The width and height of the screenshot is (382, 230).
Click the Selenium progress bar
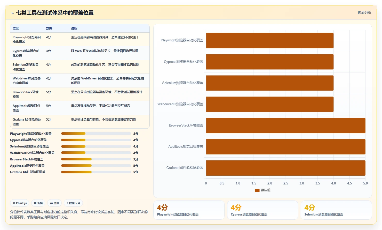point(96,146)
